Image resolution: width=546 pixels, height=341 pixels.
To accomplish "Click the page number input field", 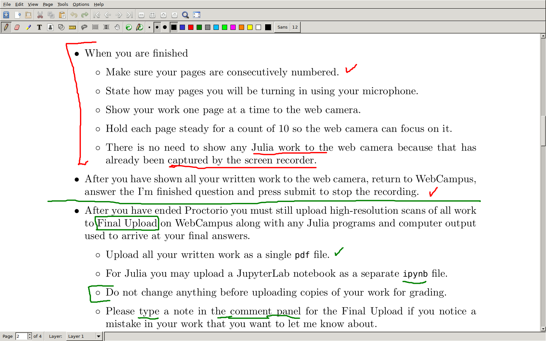I will (21, 336).
